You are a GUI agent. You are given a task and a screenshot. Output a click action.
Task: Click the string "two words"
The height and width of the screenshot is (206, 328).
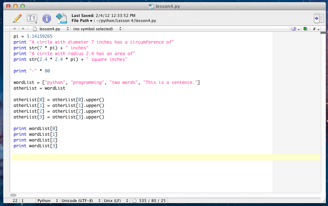124,82
